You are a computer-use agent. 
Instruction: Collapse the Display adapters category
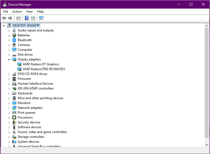coord(9,59)
